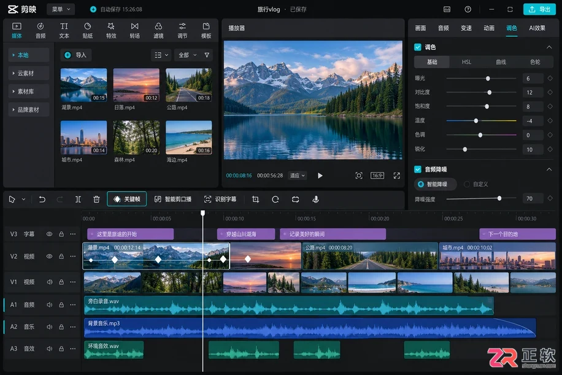Lock the V2 视频 track
The image size is (562, 375).
[61, 257]
